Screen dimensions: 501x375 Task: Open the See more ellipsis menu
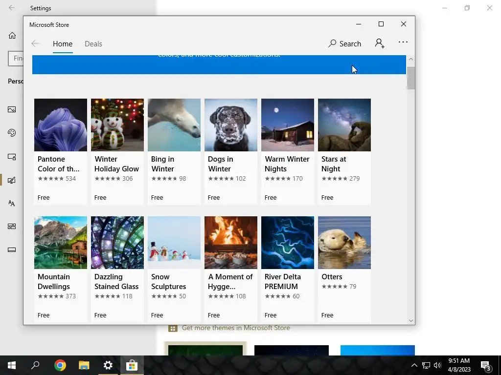coord(403,42)
